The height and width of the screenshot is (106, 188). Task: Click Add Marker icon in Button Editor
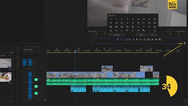[111, 23]
